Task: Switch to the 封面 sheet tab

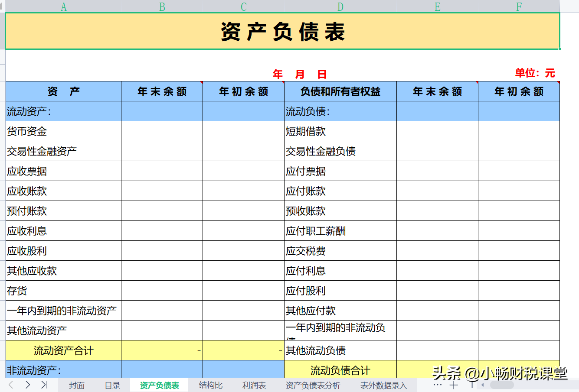Action: (77, 386)
